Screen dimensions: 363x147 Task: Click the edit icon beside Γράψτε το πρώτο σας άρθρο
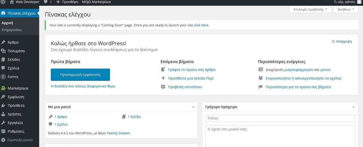point(163,69)
